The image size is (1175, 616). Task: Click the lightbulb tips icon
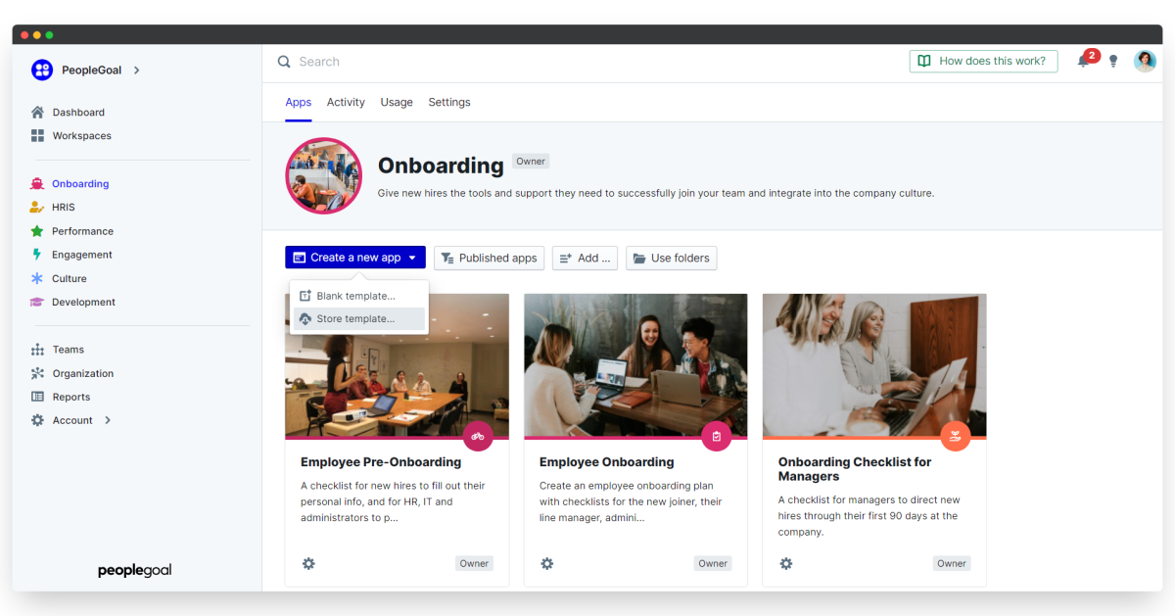(1113, 61)
